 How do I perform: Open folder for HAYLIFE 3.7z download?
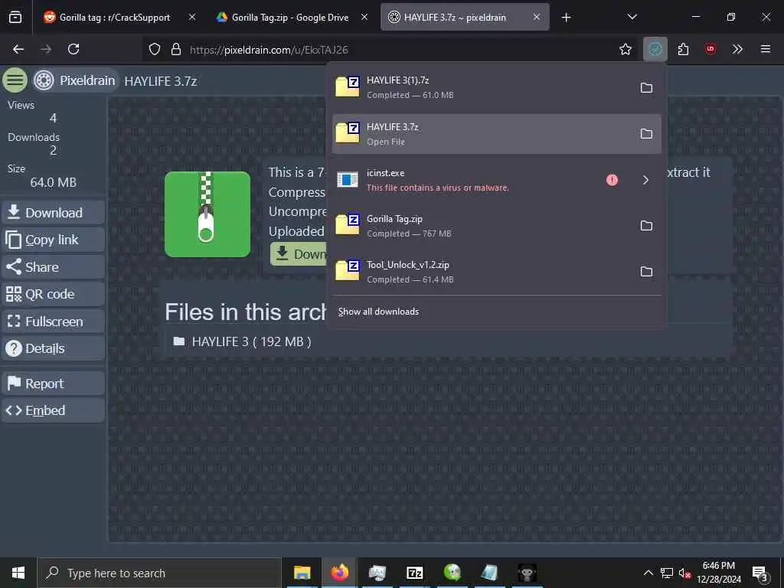646,133
